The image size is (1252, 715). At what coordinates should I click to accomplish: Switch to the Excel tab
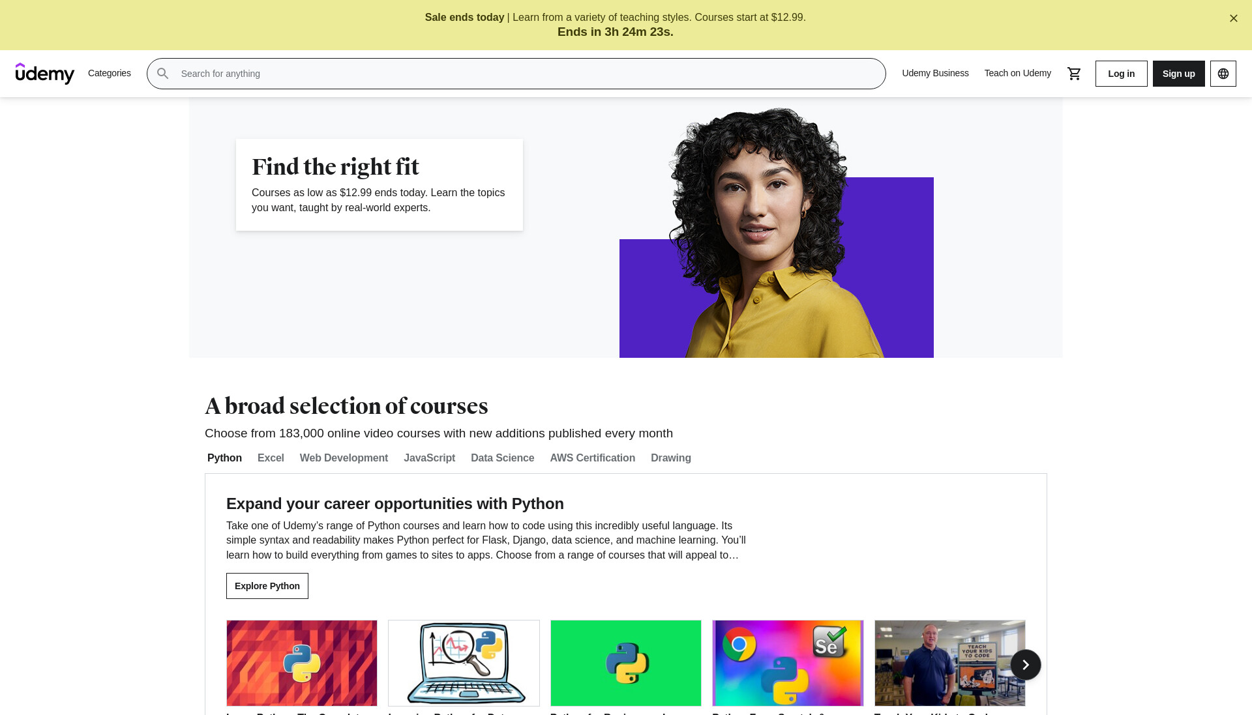coord(271,458)
